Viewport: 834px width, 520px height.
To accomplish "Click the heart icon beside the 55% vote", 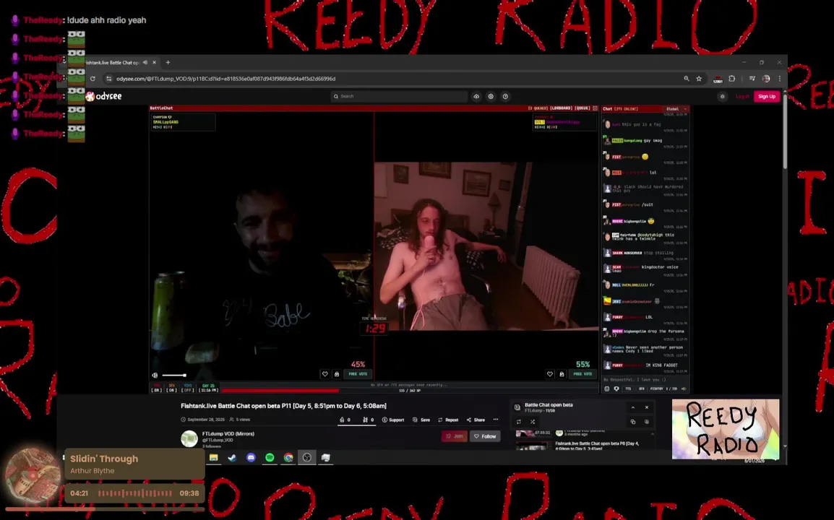I will 550,374.
